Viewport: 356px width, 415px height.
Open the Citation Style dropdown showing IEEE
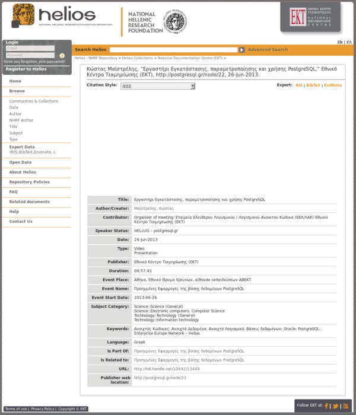tap(158, 87)
